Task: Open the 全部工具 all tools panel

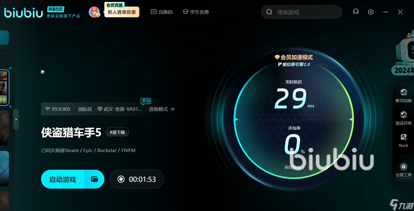Action: (x=404, y=170)
